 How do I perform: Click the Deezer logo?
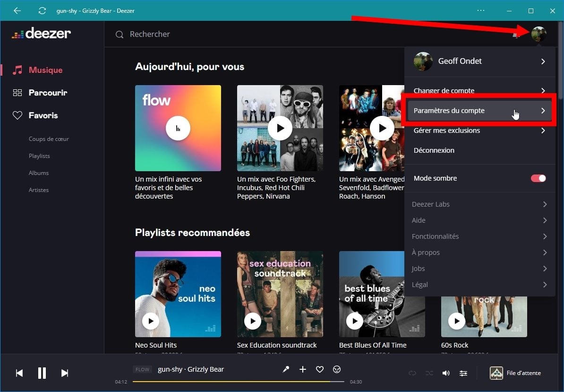42,33
